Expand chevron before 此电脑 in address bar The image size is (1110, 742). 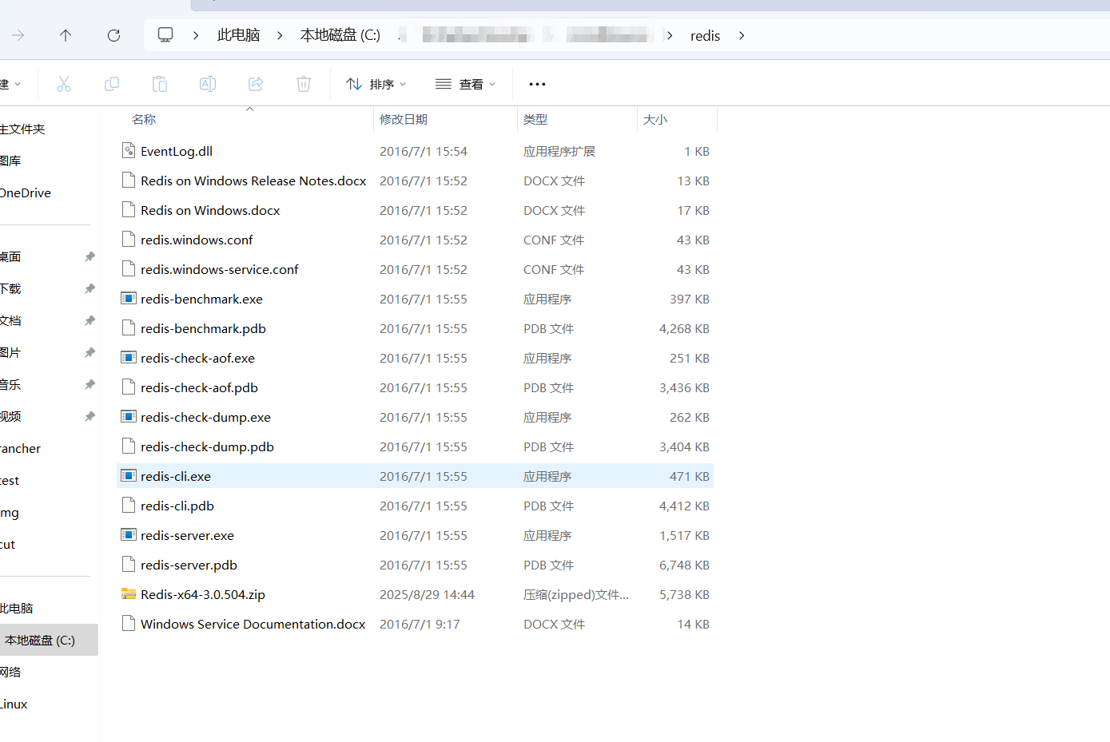coord(196,35)
